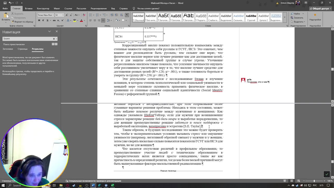Apply red font color (A button)
The image size is (334, 188).
tap(81, 20)
